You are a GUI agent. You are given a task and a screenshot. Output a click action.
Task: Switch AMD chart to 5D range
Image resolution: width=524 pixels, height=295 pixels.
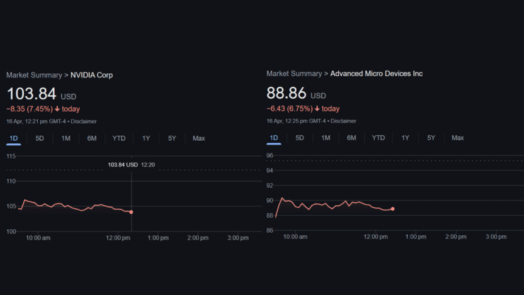tap(299, 138)
